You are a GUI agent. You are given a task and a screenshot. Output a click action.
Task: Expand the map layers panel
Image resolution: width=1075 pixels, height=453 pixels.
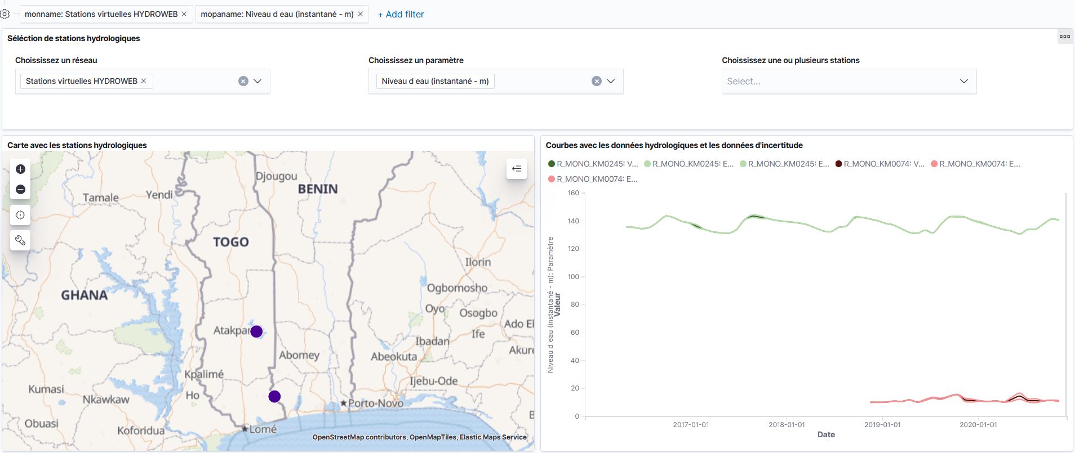pos(517,168)
